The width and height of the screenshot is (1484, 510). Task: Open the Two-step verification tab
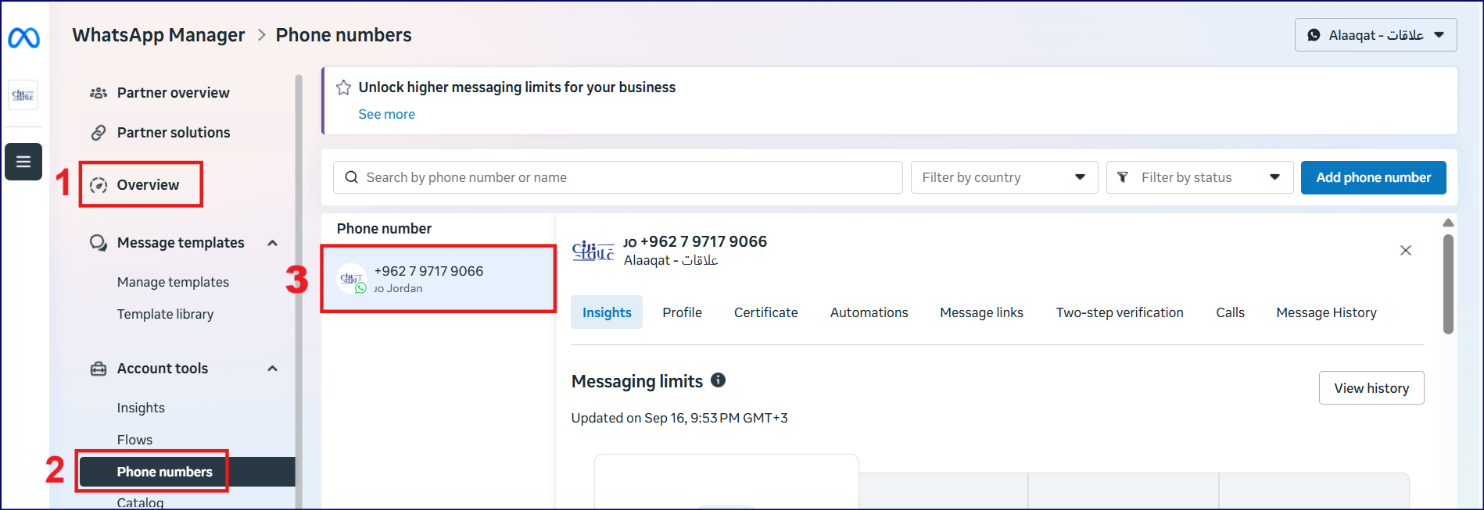(1120, 312)
